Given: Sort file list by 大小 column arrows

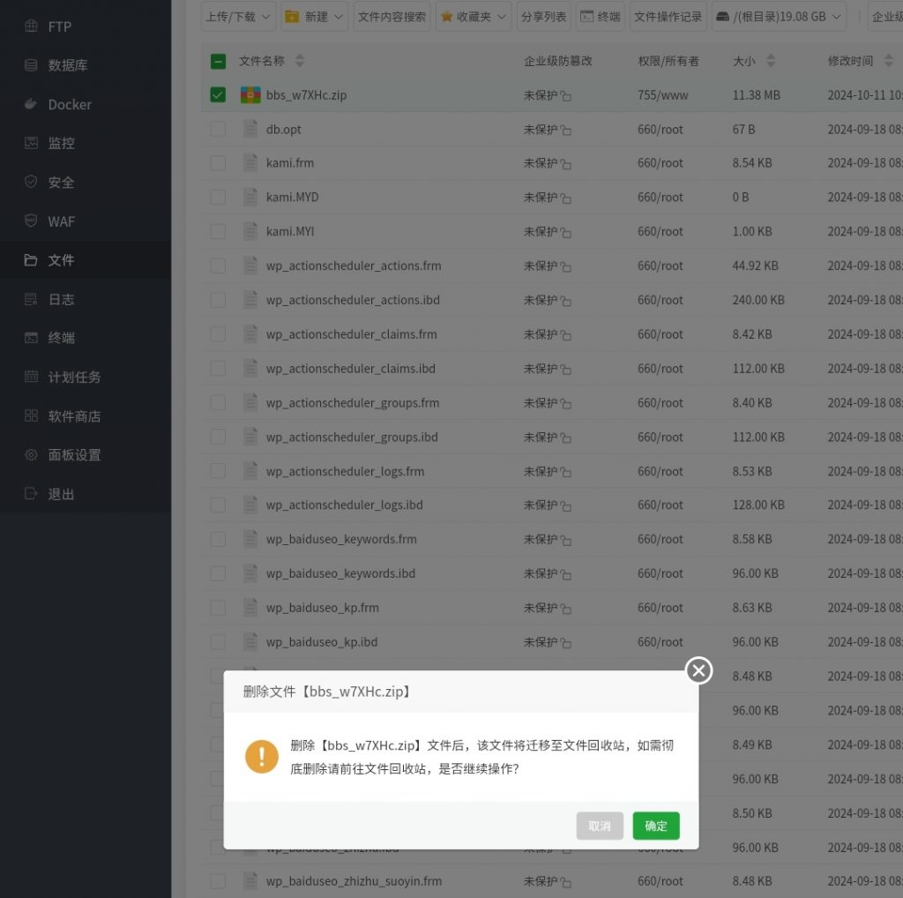Looking at the screenshot, I should (771, 61).
